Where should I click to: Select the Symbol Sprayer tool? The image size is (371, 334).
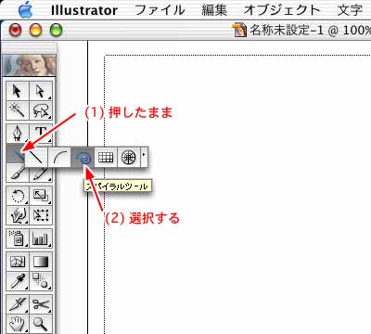point(18,238)
